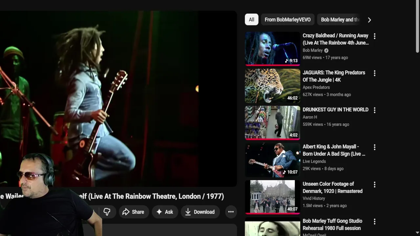420x236 pixels.
Task: Click the 40:07 duration badge
Action: 292,209
